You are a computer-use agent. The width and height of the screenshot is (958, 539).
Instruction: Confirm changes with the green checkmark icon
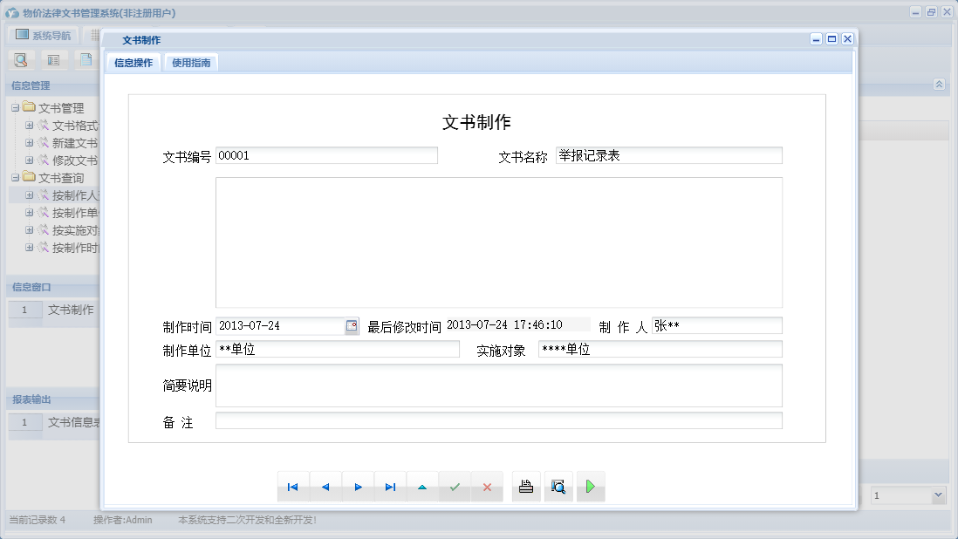455,487
